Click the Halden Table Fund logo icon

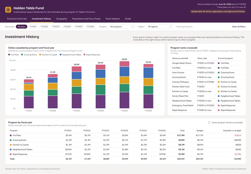pos(8,10)
